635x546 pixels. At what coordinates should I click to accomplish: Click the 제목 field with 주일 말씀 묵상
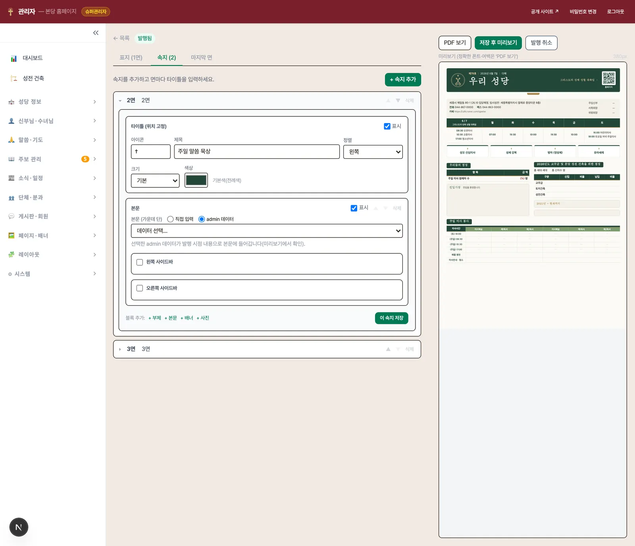(257, 152)
